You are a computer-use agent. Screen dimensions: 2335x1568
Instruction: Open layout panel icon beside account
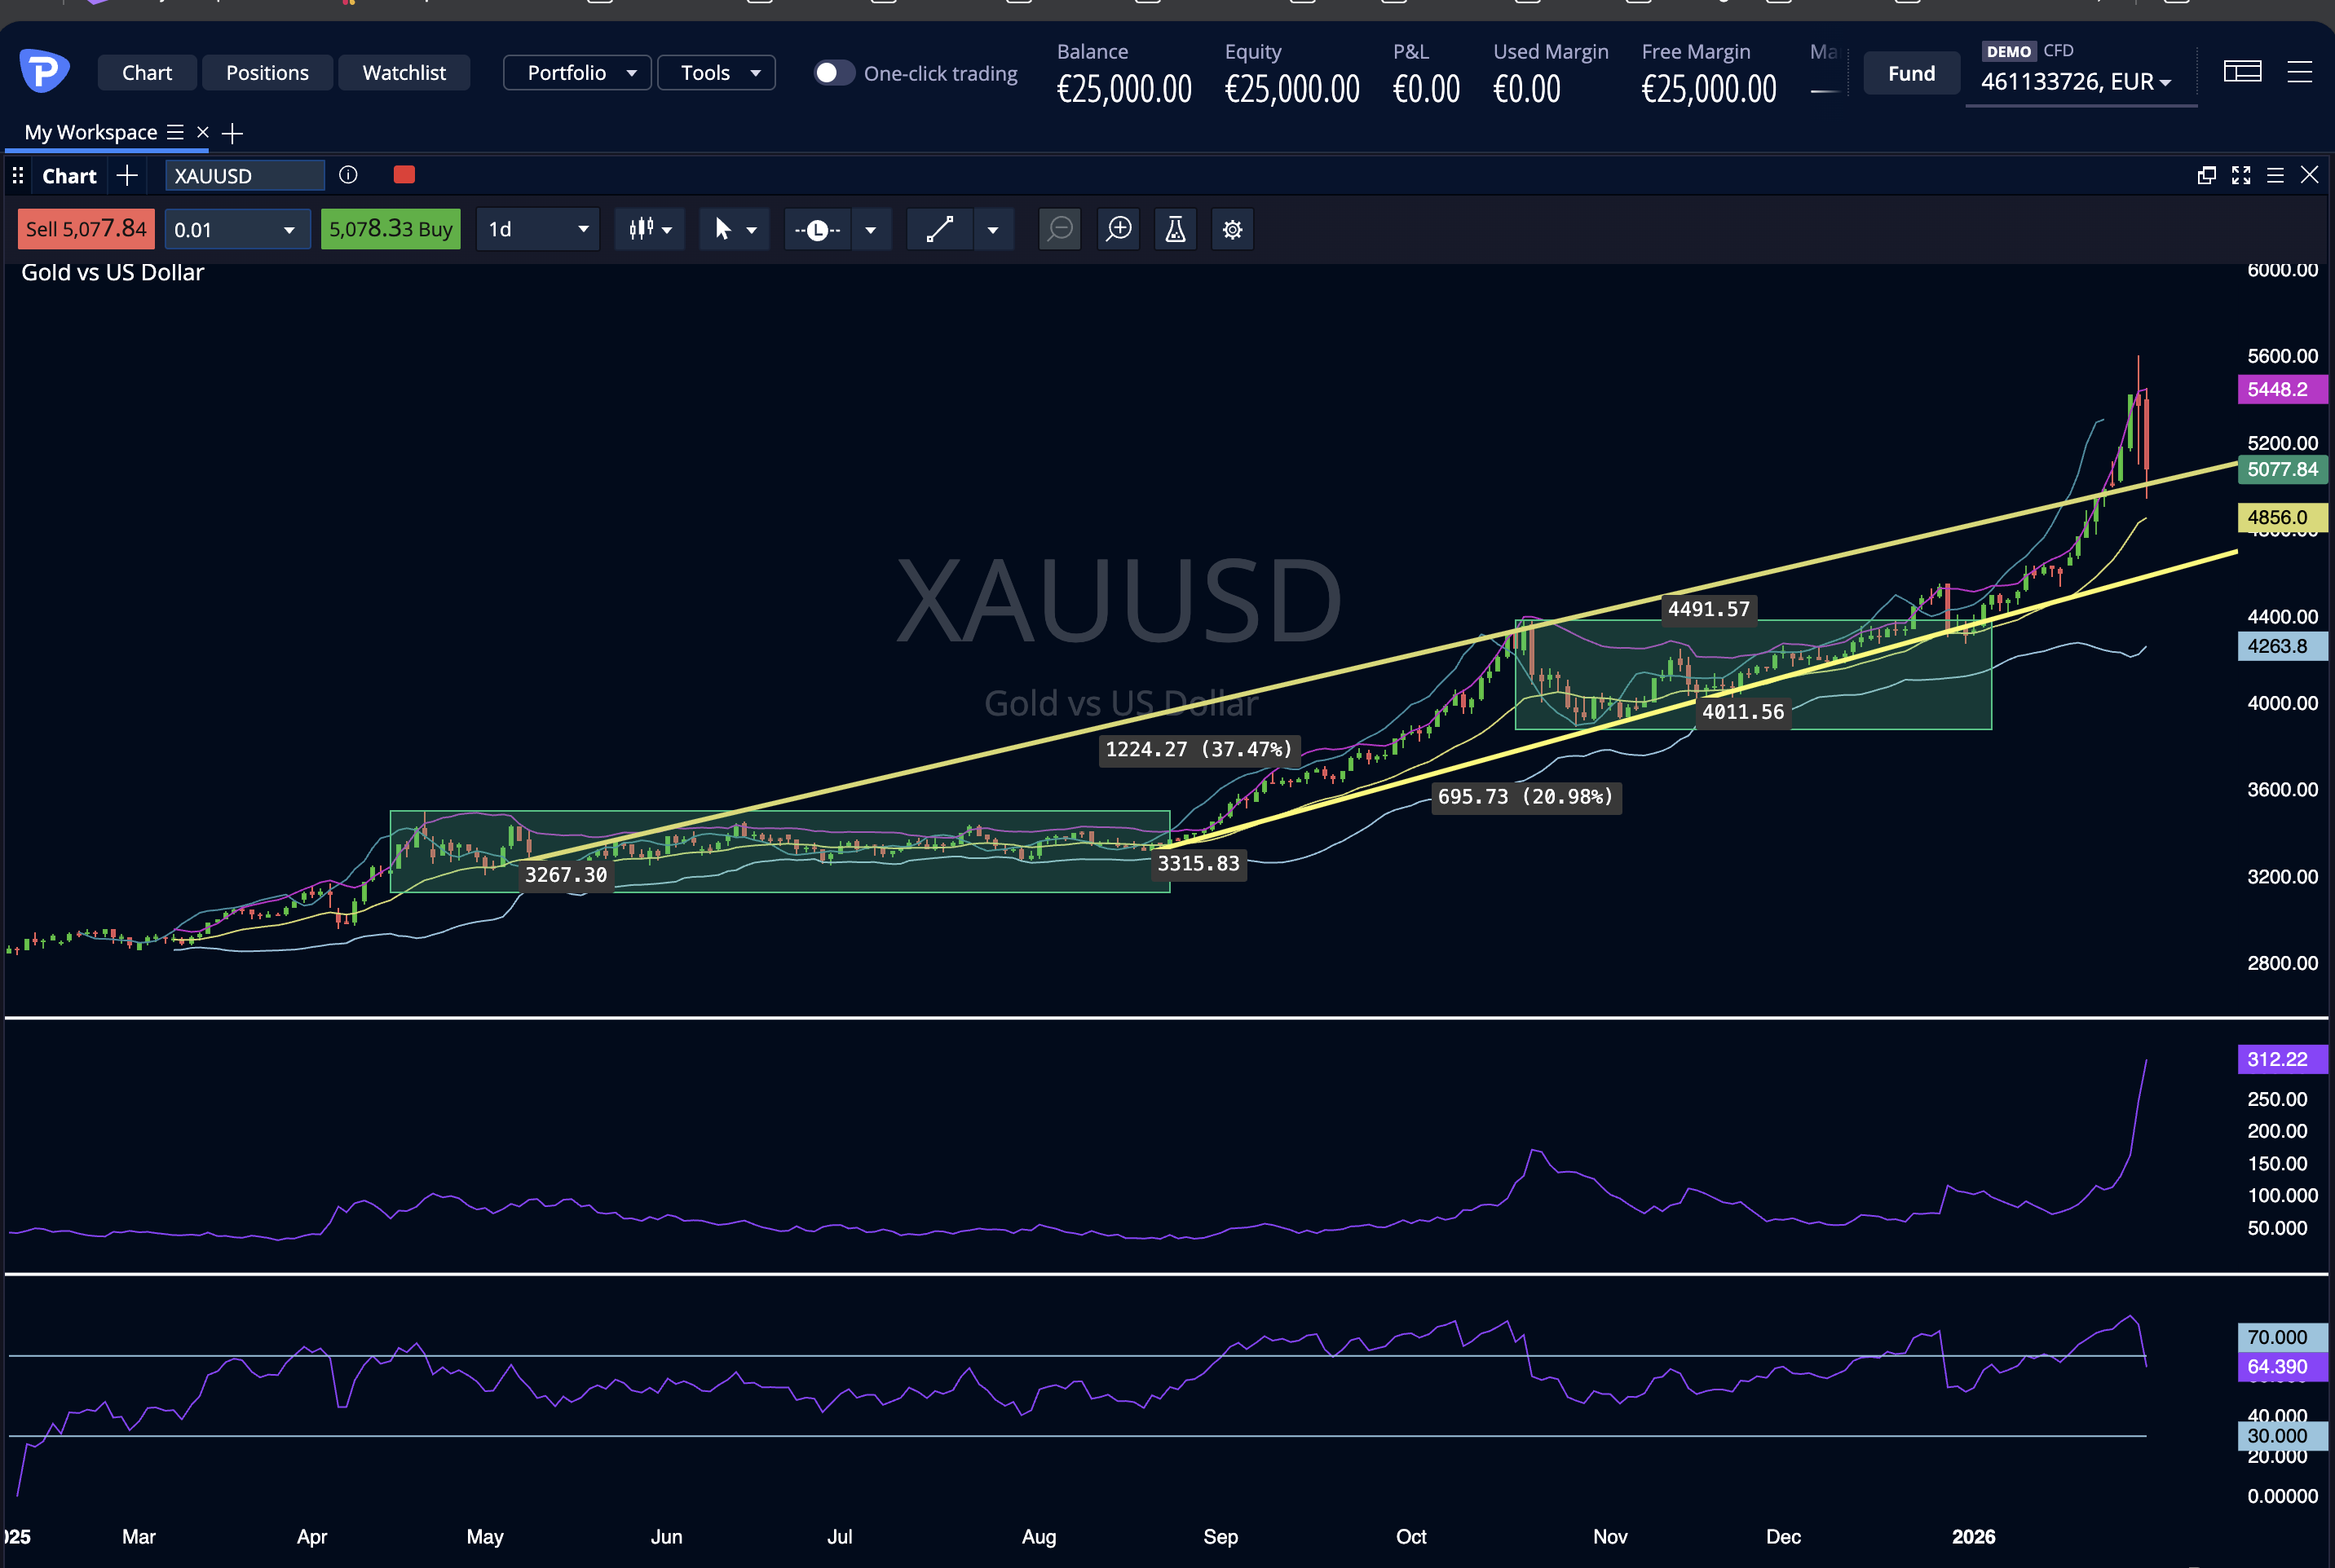coord(2242,72)
